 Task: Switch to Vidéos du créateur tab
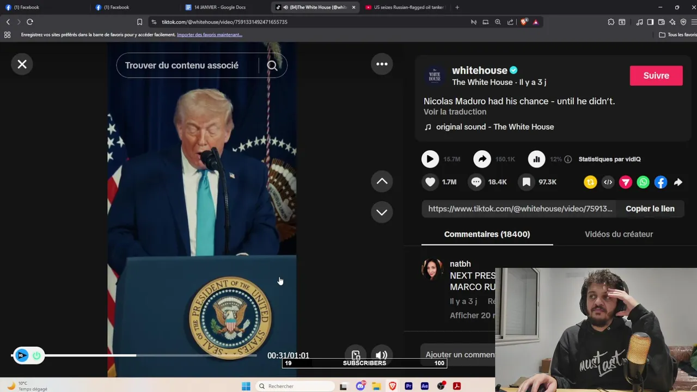619,234
